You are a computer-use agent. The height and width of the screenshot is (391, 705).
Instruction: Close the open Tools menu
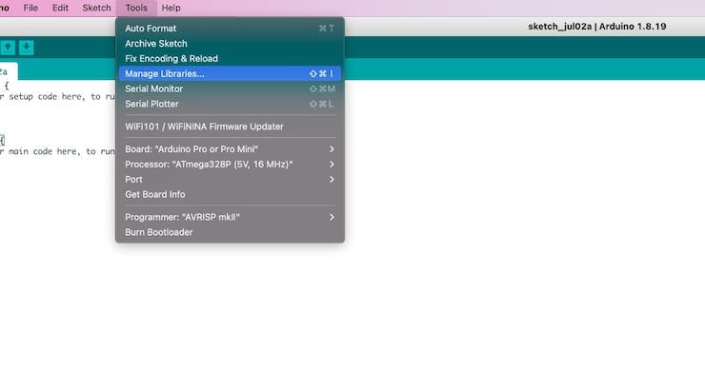click(x=136, y=8)
